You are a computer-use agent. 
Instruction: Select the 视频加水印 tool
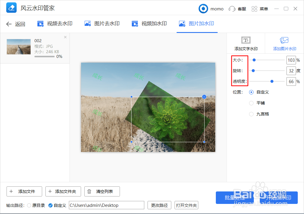pyautogui.click(x=149, y=24)
